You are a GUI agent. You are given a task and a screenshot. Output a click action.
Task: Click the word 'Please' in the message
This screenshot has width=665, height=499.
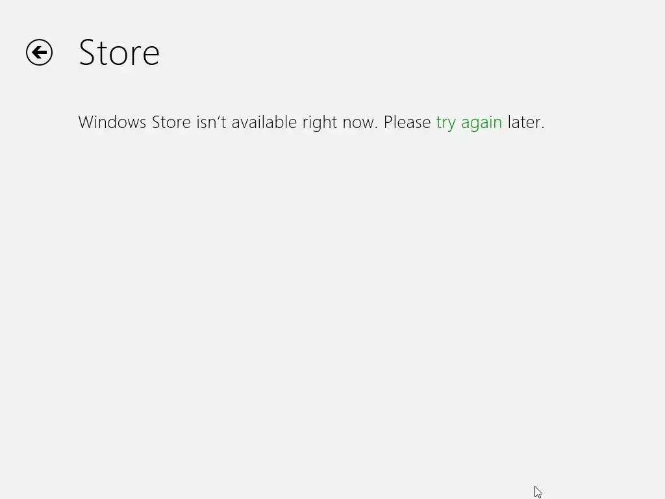(407, 122)
